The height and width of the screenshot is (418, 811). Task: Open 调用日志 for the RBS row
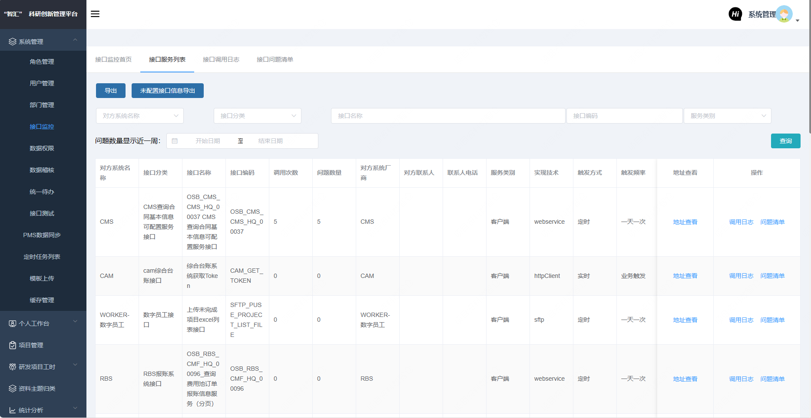(741, 379)
